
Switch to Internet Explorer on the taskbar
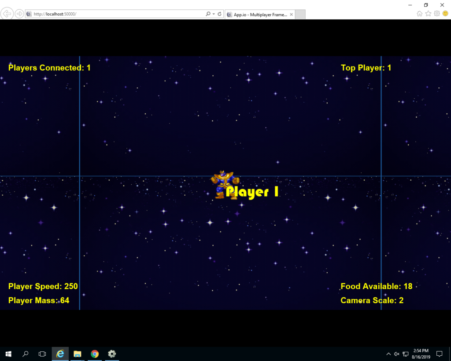coord(60,354)
